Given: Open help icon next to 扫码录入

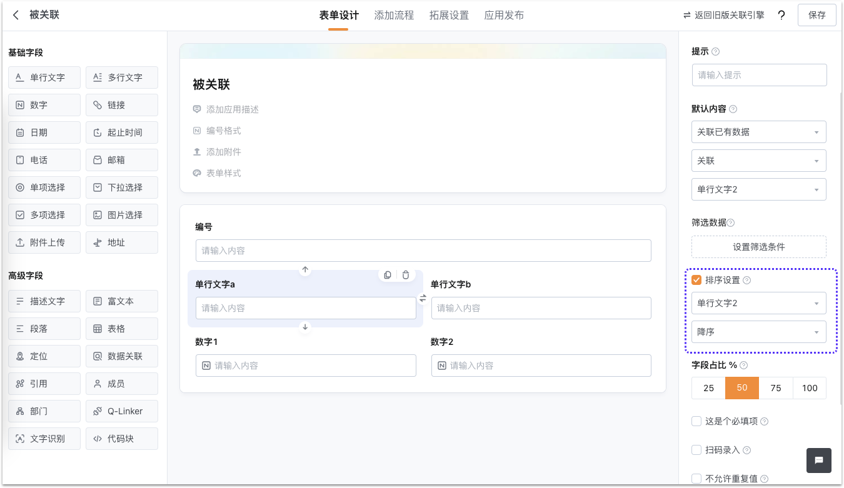Looking at the screenshot, I should point(747,451).
